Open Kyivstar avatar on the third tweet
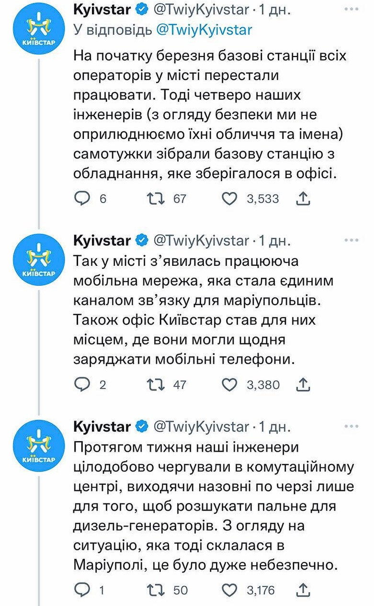The width and height of the screenshot is (374, 606). [39, 446]
